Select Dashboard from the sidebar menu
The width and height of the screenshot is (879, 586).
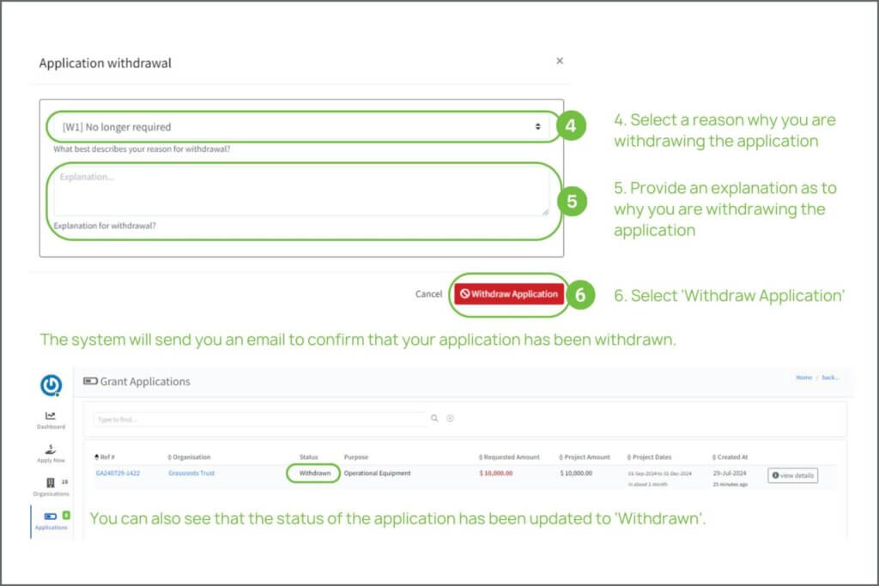click(x=51, y=420)
